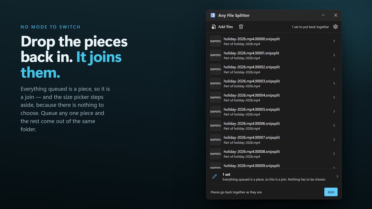This screenshot has height=209, width=372.
Task: Expand holiday-2026.mp4.00002.snipsplit row chevron
Action: [334, 69]
